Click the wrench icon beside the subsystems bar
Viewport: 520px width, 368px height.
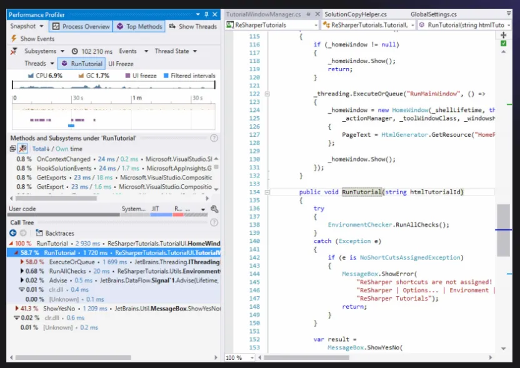click(214, 209)
